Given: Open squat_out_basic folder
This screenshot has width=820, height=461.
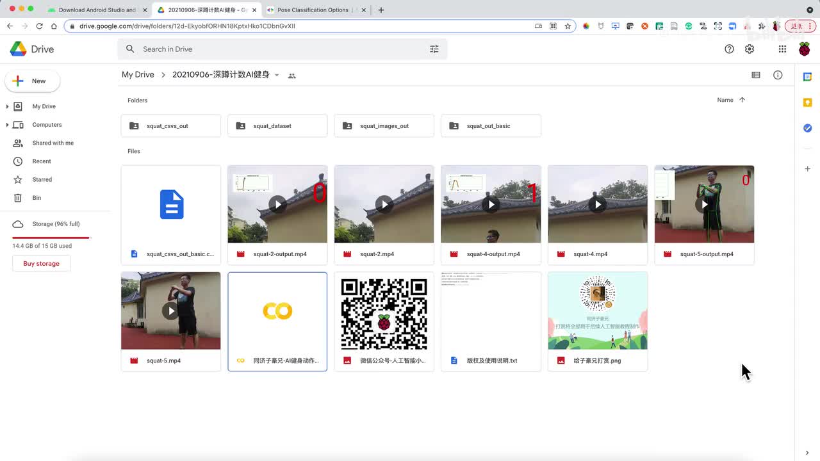Looking at the screenshot, I should coord(491,126).
